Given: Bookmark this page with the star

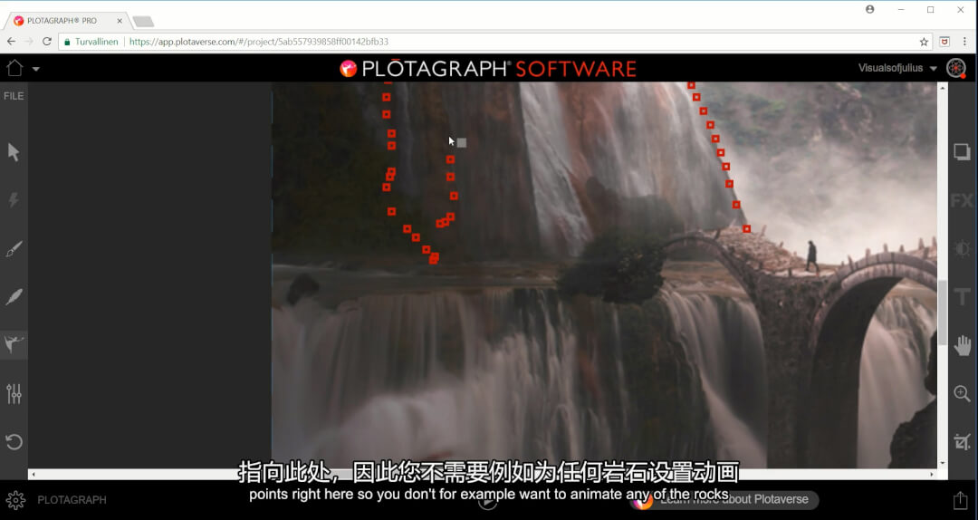Looking at the screenshot, I should (924, 42).
